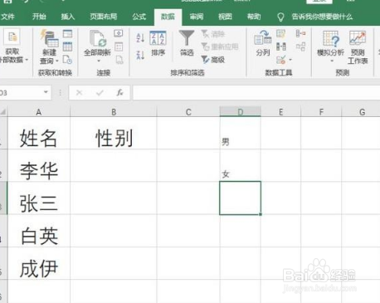Screen dimensions: 380x303
Task: Click the 分列 (Text to Columns) icon
Action: [263, 38]
